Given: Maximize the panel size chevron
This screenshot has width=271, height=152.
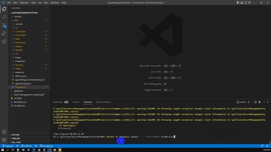Looking at the screenshot, I should pos(264,102).
